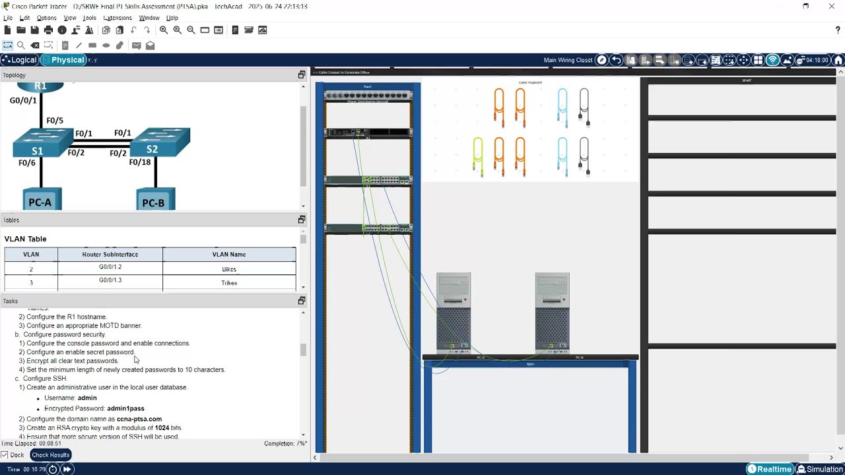Open a file via folder icon
Screen dimensions: 845x475
(x=20, y=30)
